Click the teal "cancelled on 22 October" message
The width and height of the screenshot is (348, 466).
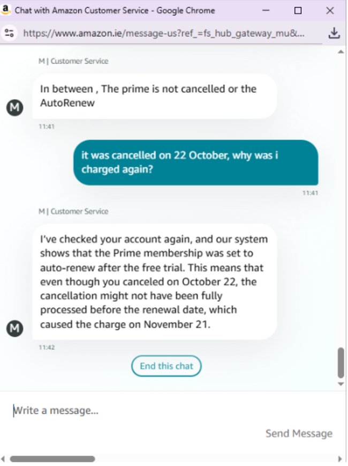[195, 162]
